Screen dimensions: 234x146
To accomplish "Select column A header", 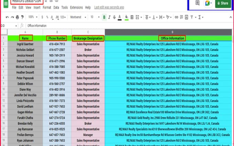I will point(25,32).
